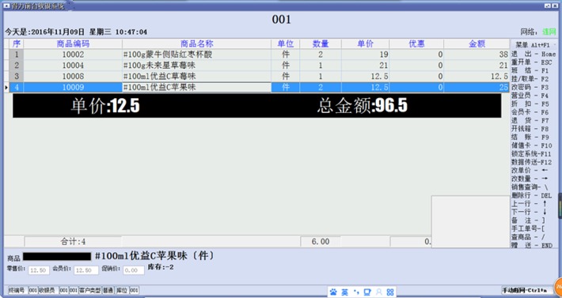Open the IME toolbox grid icon
Image resolution: width=562 pixels, height=298 pixels.
click(x=390, y=292)
